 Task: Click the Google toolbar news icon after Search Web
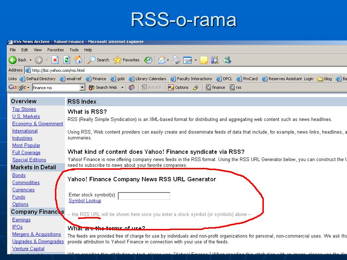tap(132, 87)
